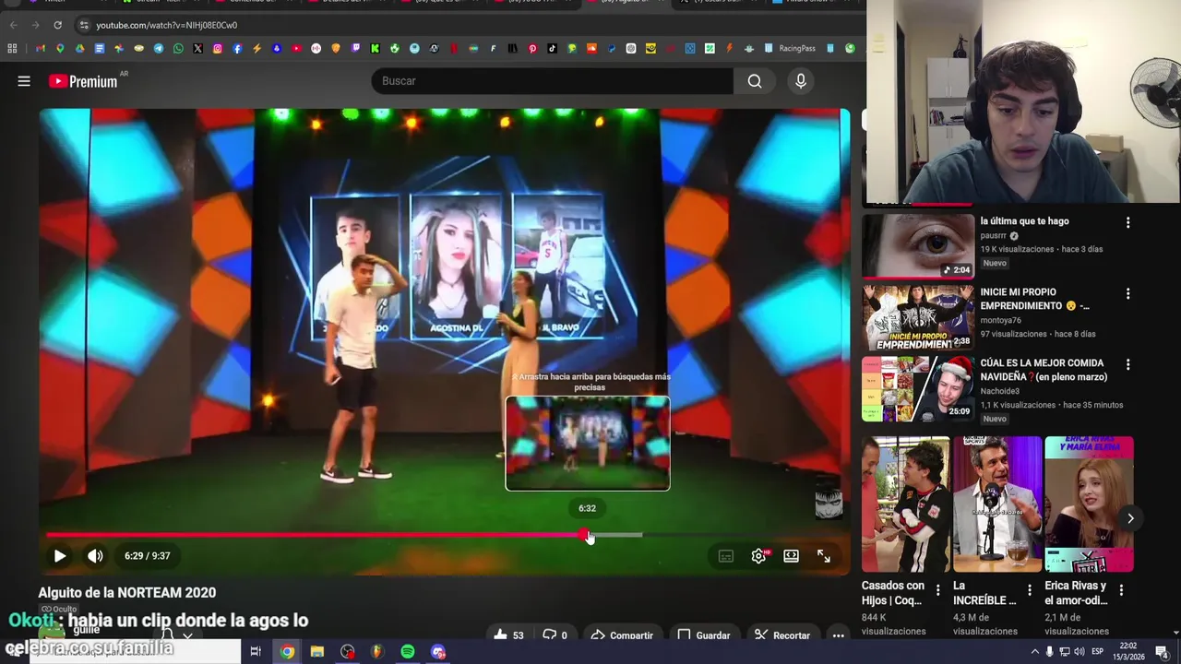Open SoundCloud bookmark icon
1181x664 pixels.
pos(592,48)
